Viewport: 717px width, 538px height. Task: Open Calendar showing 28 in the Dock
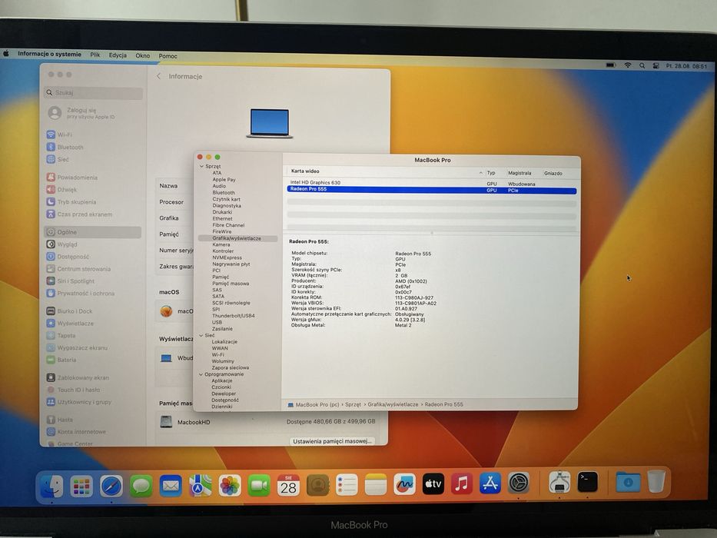click(x=288, y=486)
